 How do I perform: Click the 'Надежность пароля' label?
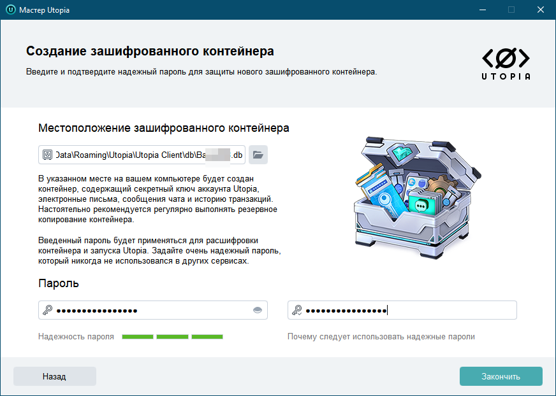(77, 337)
